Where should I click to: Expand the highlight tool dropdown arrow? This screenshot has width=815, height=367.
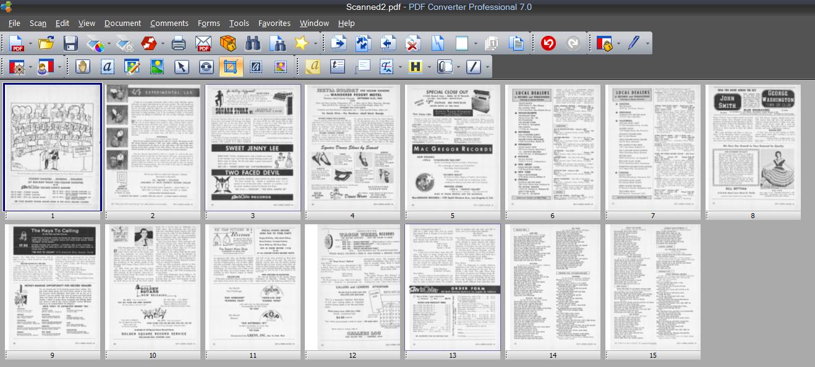[429, 67]
